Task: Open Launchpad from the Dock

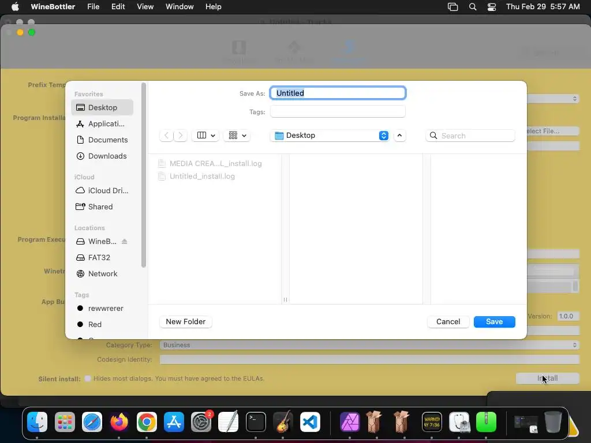Action: coord(65,422)
